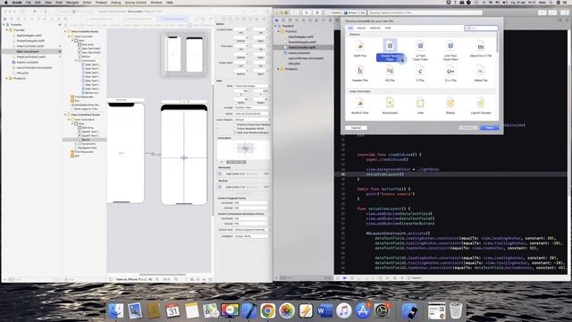Click View as iPhone 11 device bar
Image resolution: width=572 pixels, height=322 pixels.
coord(134,279)
